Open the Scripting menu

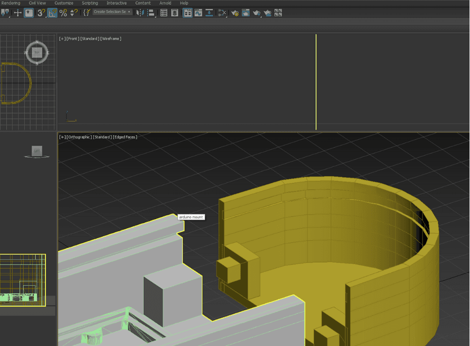pyautogui.click(x=90, y=3)
